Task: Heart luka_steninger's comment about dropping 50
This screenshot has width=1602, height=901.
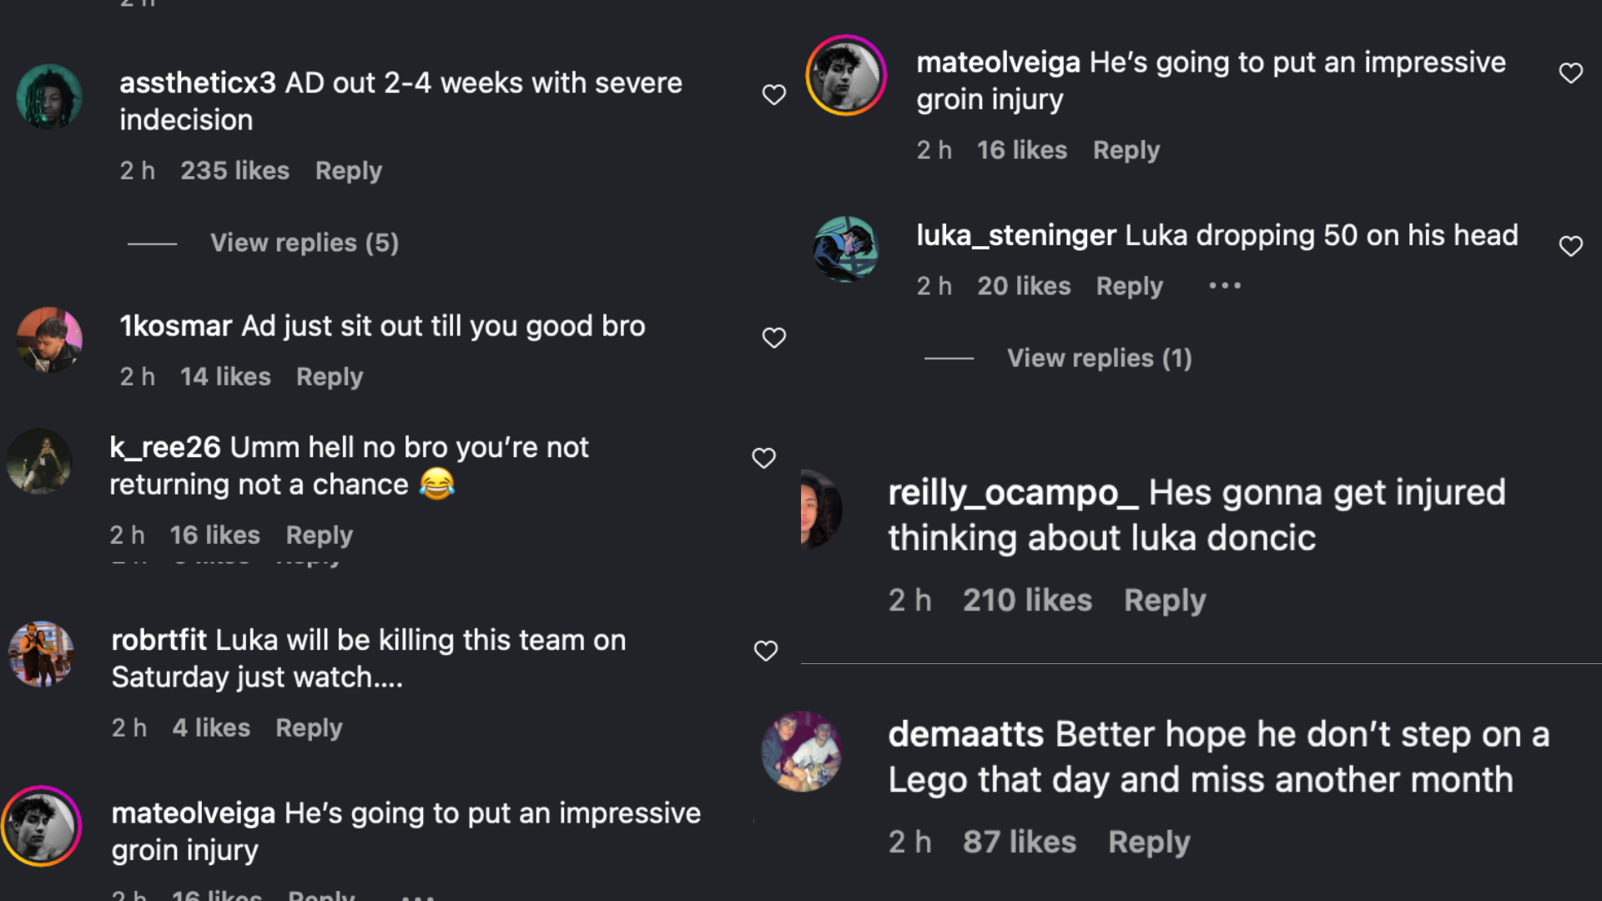Action: (x=1570, y=246)
